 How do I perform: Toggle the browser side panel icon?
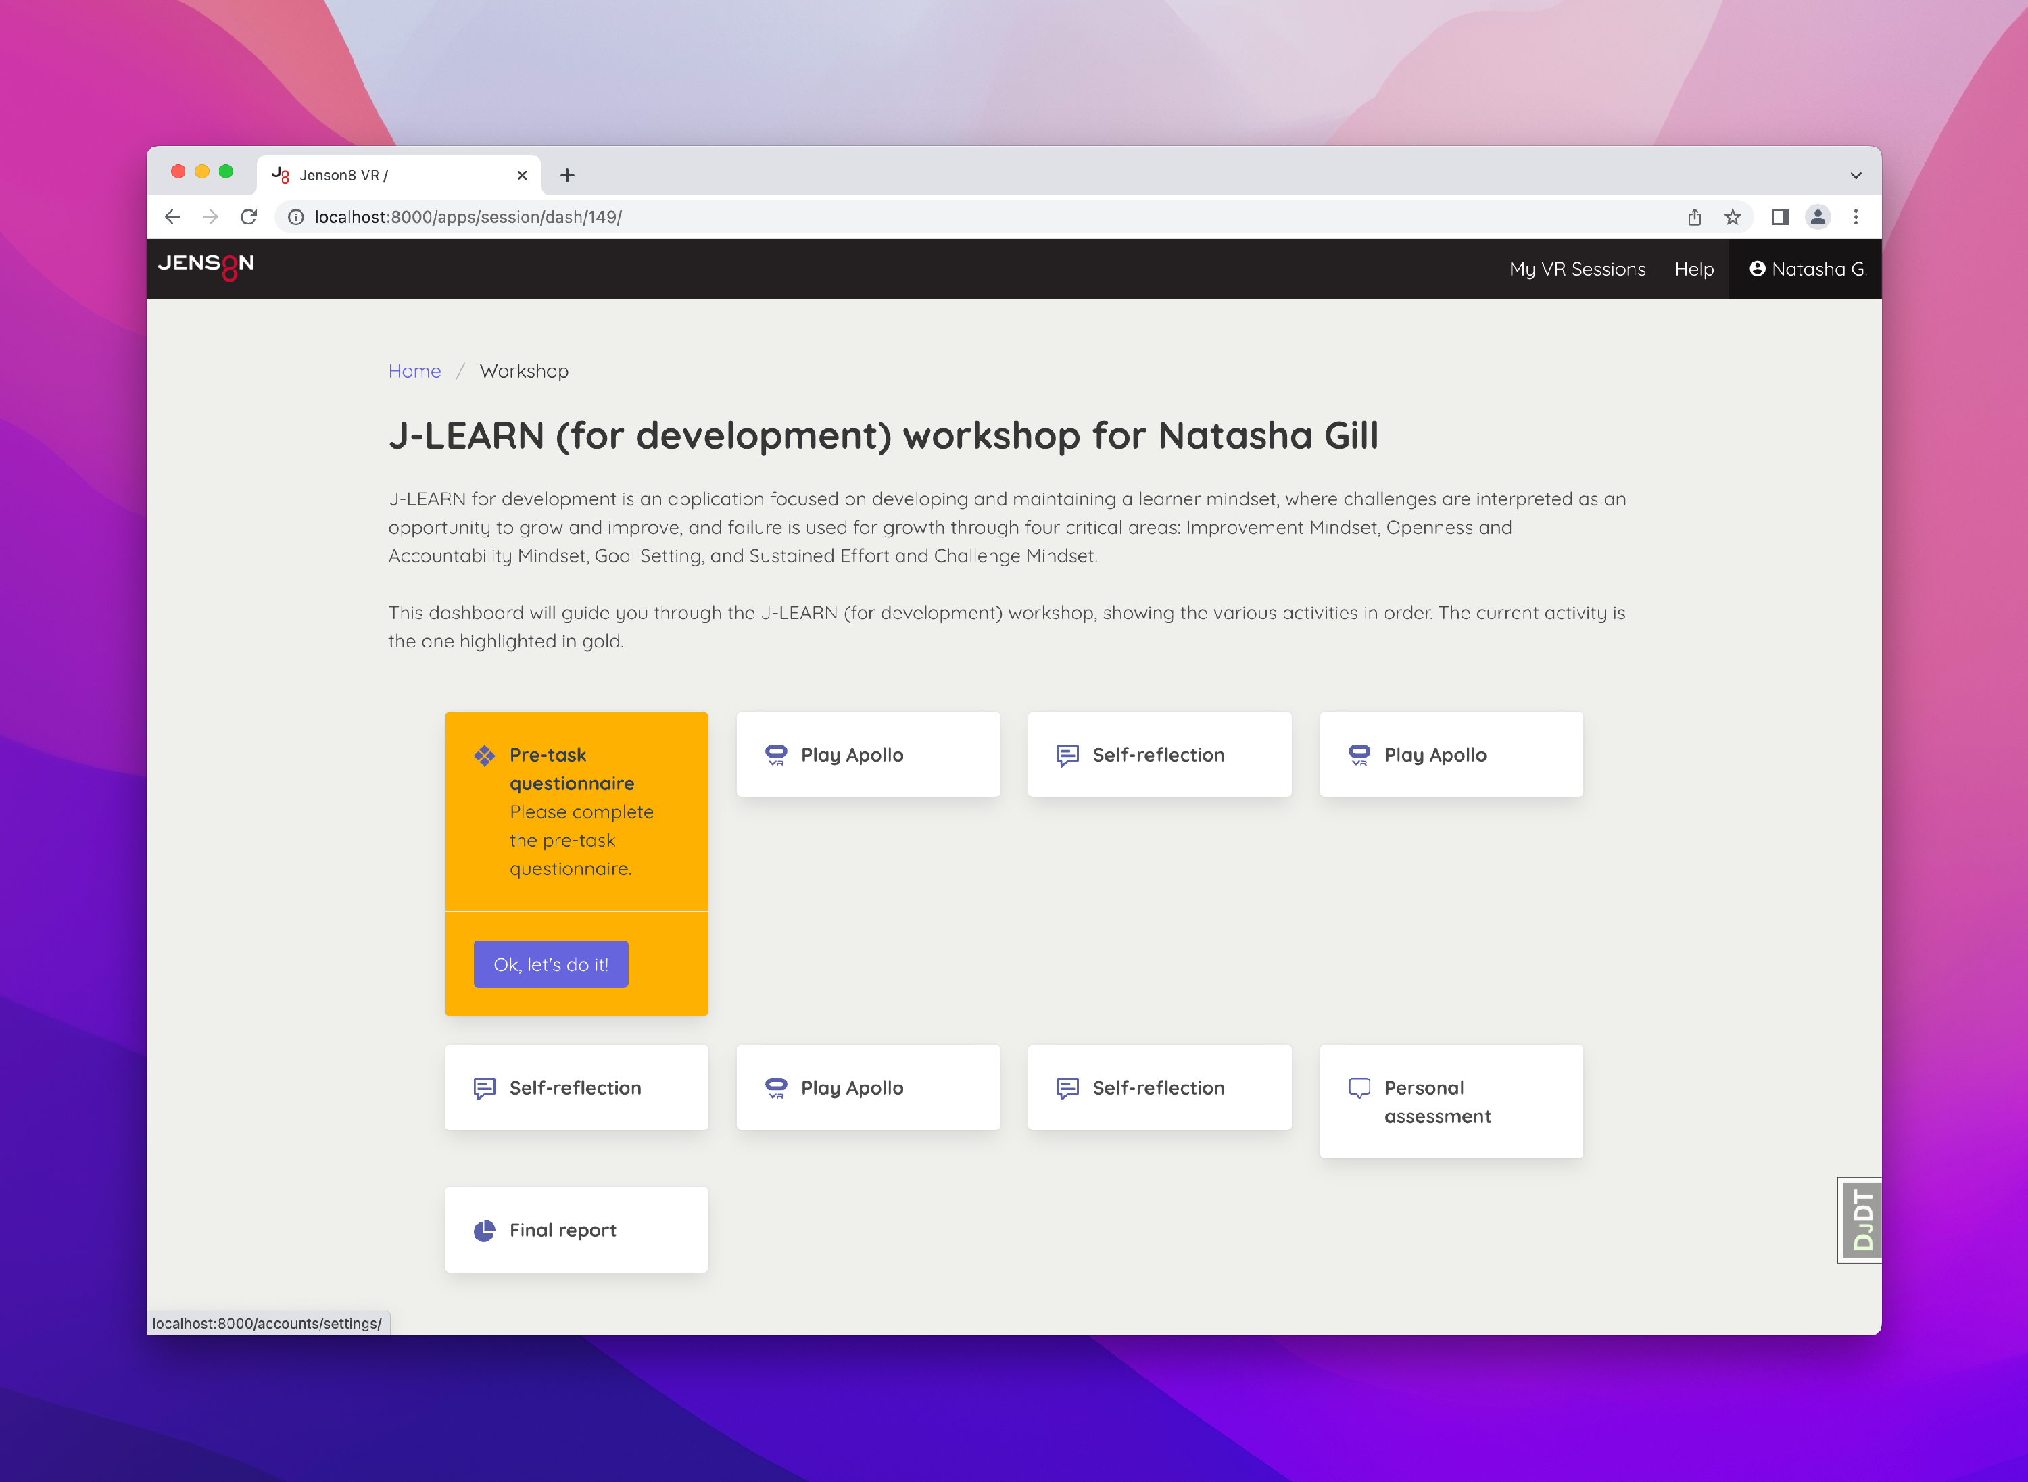1779,217
